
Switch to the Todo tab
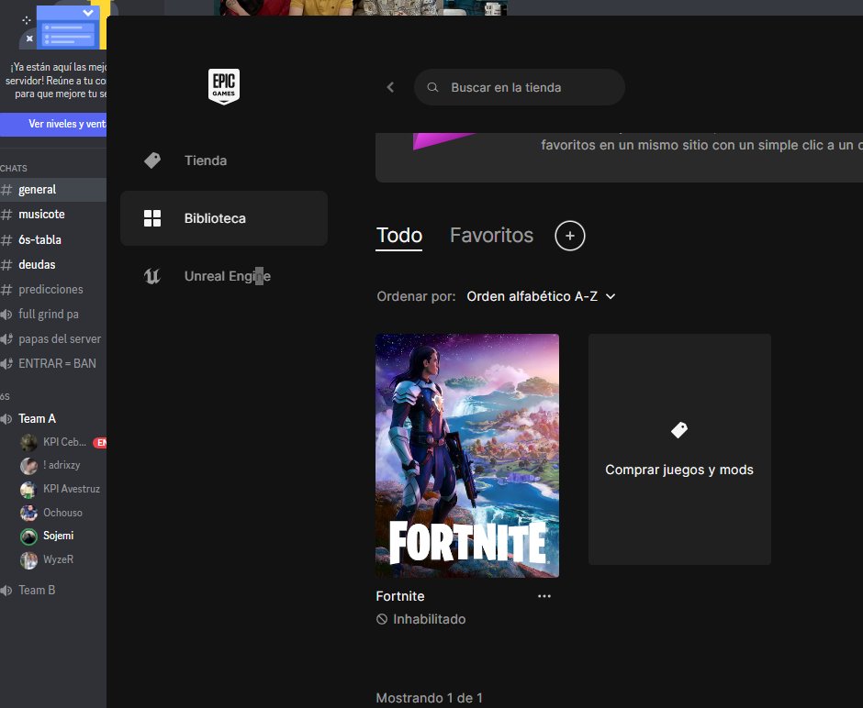click(x=399, y=236)
